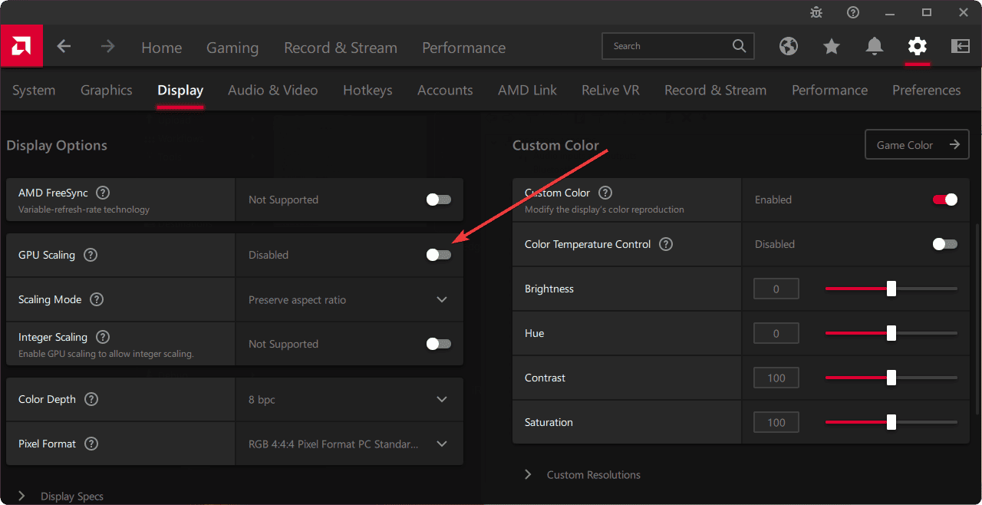Image resolution: width=982 pixels, height=505 pixels.
Task: Switch to the Graphics tab
Action: click(106, 90)
